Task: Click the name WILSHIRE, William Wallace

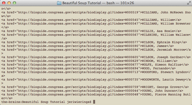Action: coord(165,35)
